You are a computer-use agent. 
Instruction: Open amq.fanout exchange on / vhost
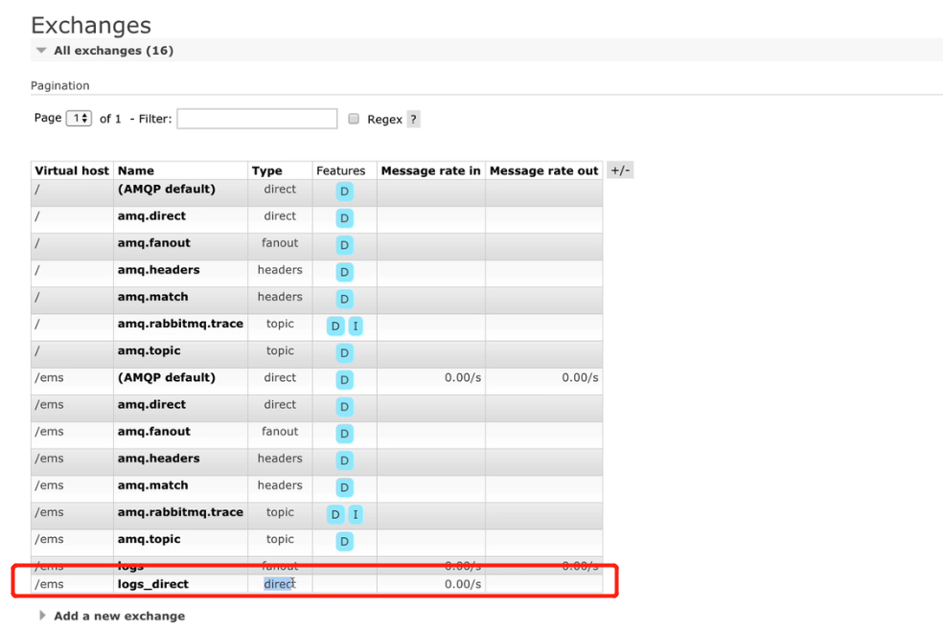154,243
